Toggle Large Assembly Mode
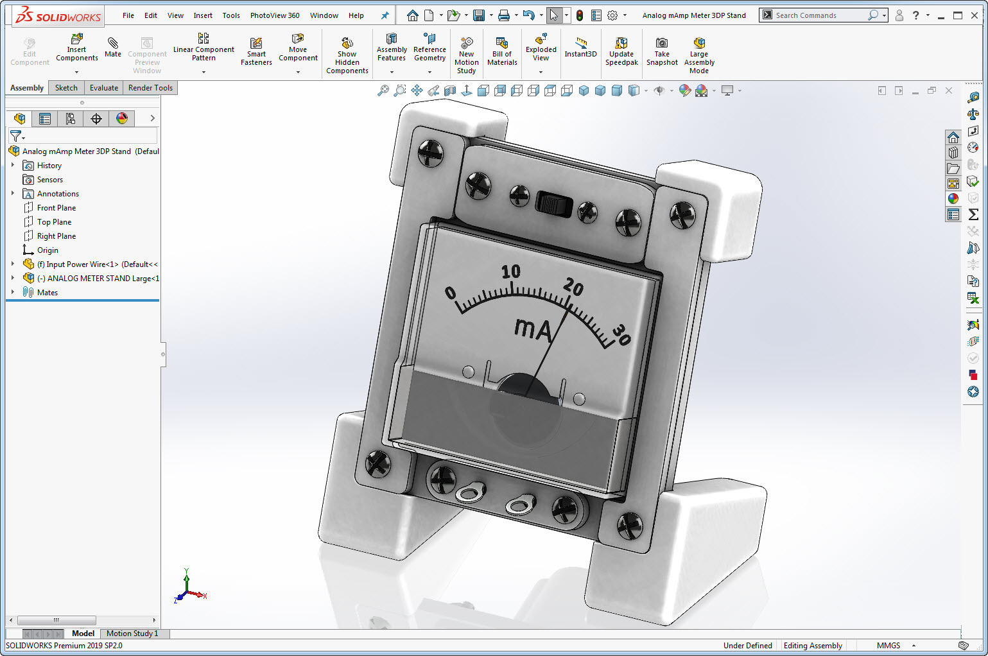This screenshot has height=656, width=988. (x=699, y=44)
